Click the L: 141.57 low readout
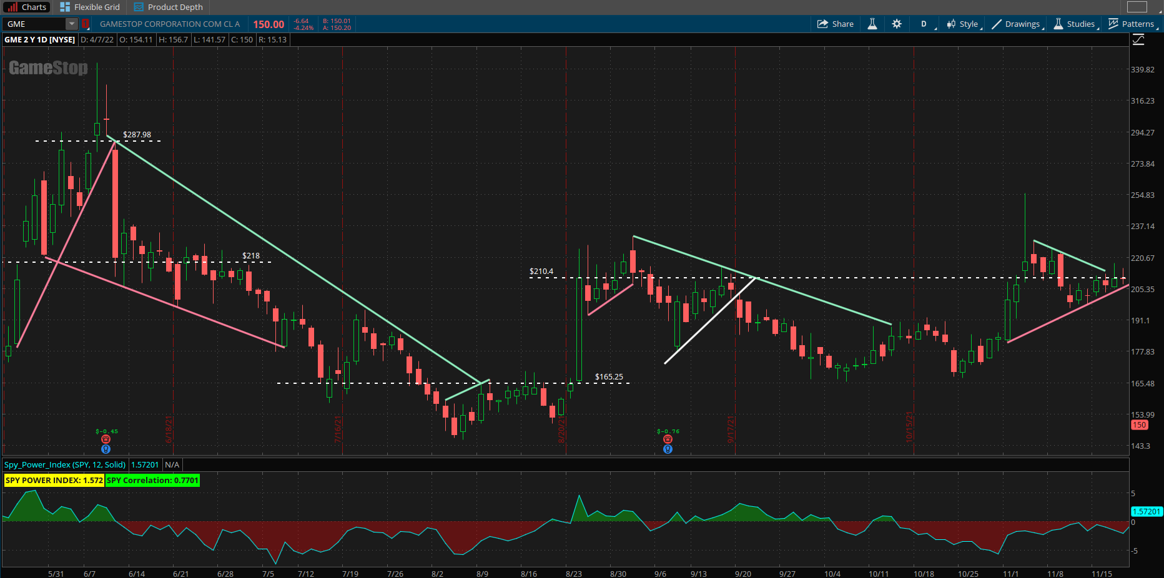1164x578 pixels. point(209,39)
